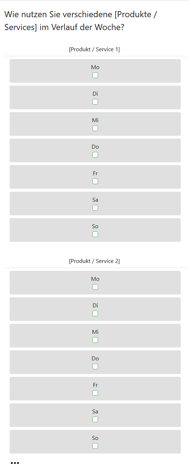Viewport: 189px width, 475px height.
Task: Check So for Produkt / Service 1
Action: pyautogui.click(x=95, y=234)
